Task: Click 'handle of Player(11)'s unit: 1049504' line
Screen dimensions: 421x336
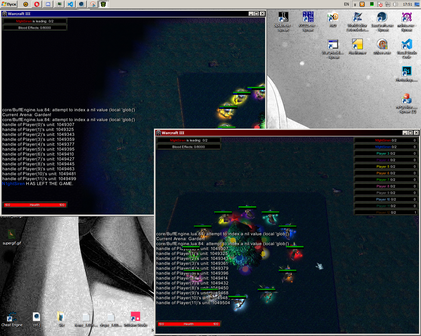Action: pyautogui.click(x=193, y=303)
